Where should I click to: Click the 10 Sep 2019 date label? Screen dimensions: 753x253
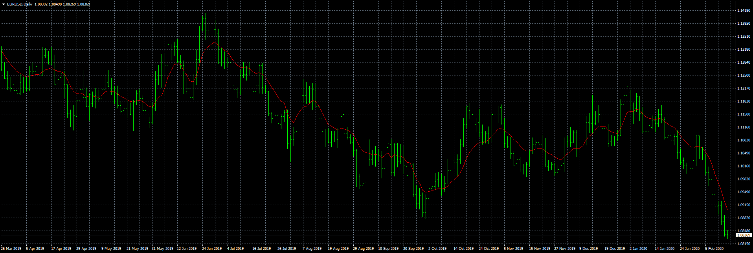(x=389, y=249)
